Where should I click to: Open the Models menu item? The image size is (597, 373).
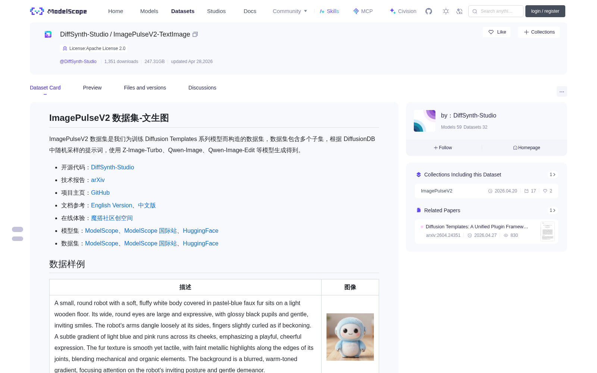[149, 11]
